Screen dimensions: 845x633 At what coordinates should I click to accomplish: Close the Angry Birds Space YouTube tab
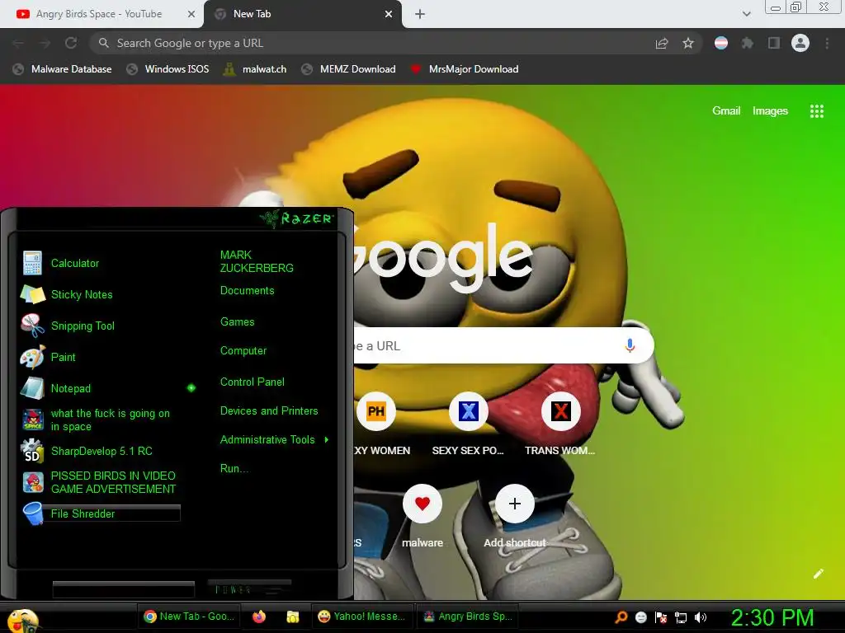pos(191,14)
